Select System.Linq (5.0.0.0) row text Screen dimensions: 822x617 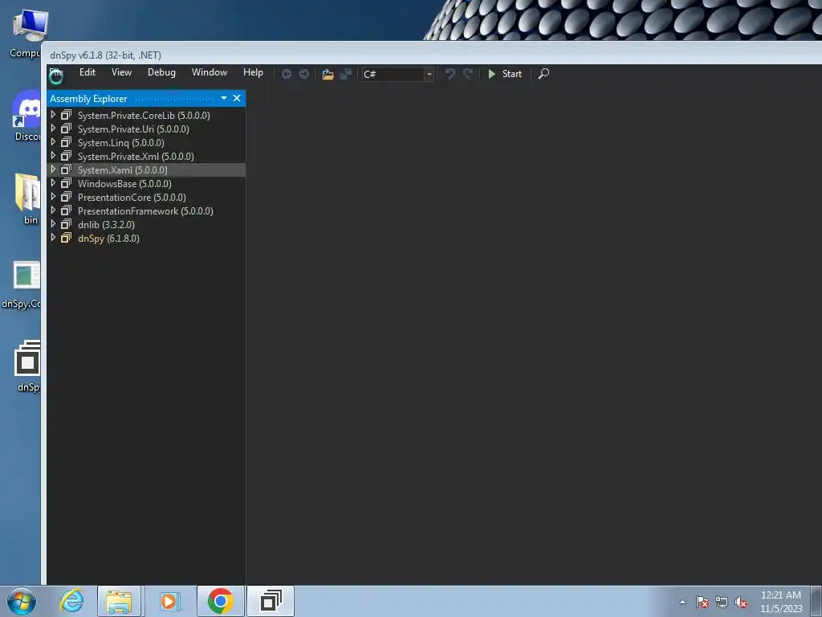click(120, 143)
